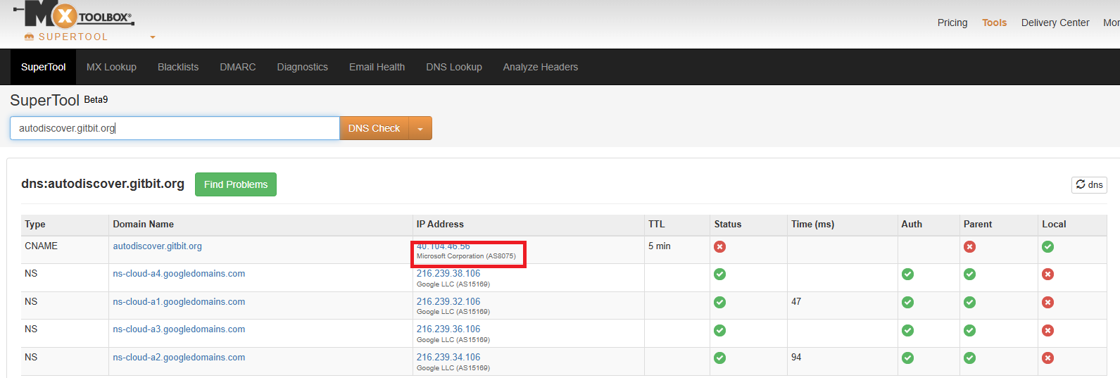Viewport: 1120px width, 378px height.
Task: Run the DNS Check button
Action: [x=374, y=128]
